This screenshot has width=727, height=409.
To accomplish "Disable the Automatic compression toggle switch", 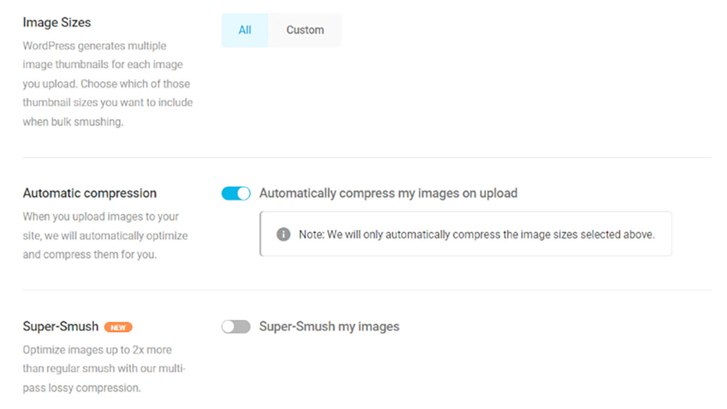I will coord(236,193).
